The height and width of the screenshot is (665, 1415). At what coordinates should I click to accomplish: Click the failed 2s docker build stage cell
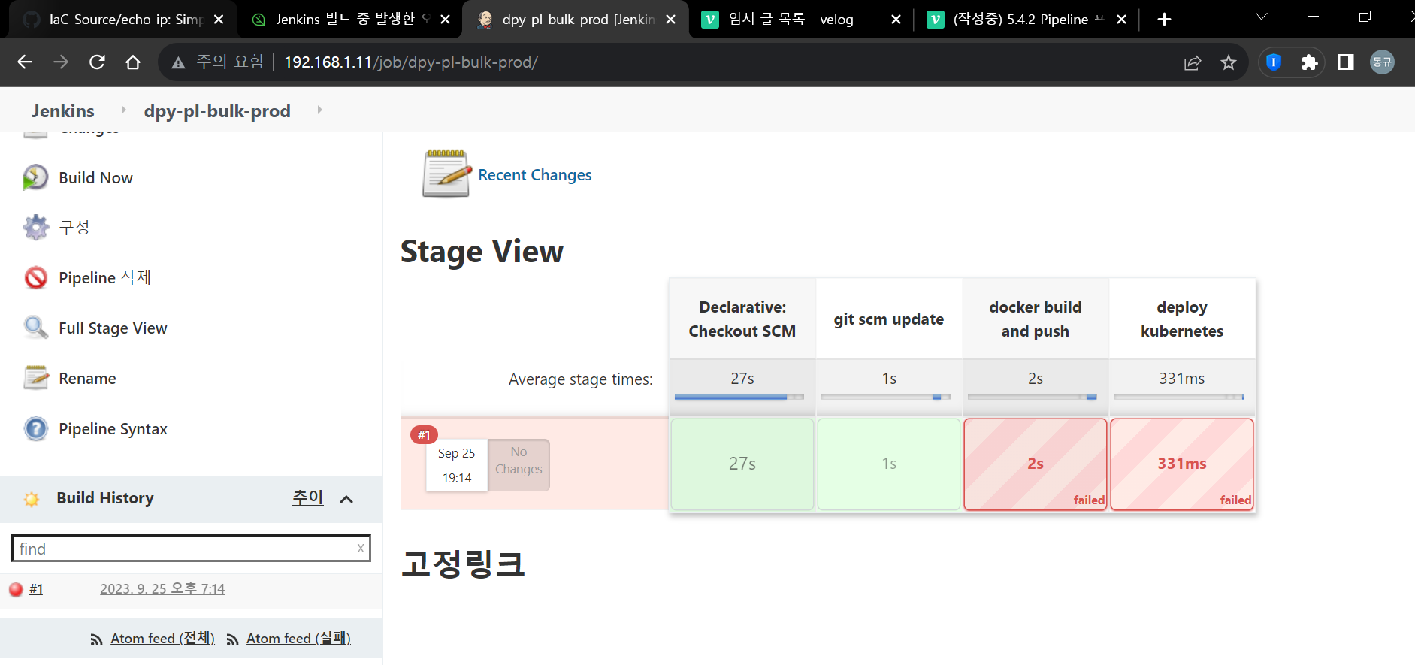pyautogui.click(x=1036, y=464)
